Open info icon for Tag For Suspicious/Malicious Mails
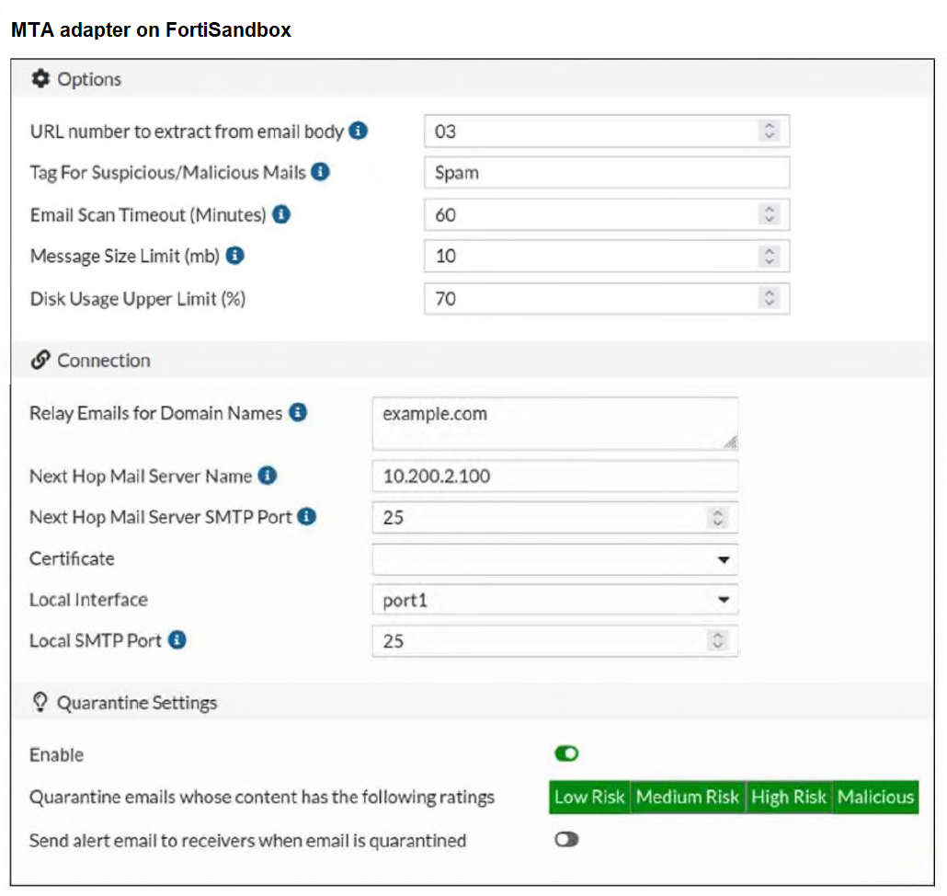The image size is (947, 896). coord(320,172)
